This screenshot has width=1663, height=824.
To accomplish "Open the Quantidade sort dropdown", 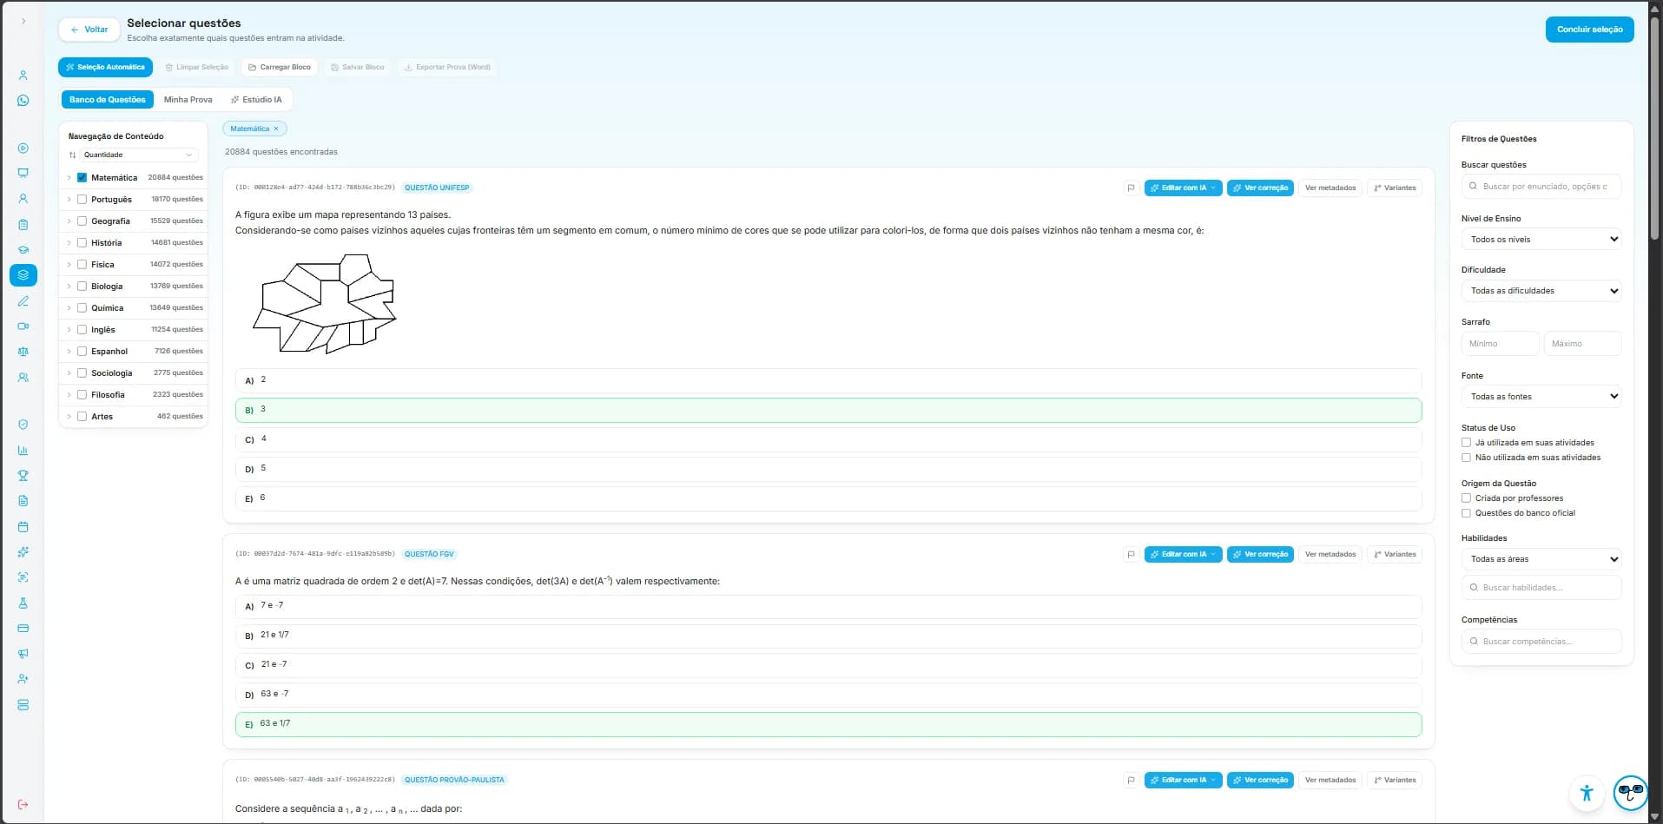I will (x=138, y=155).
